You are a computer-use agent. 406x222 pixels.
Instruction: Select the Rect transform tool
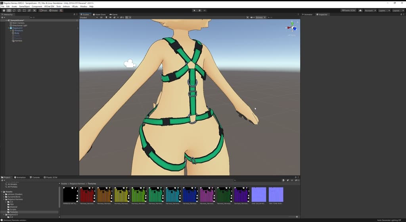pos(24,10)
